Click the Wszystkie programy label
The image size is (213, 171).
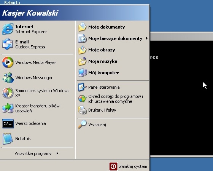coord(33,153)
